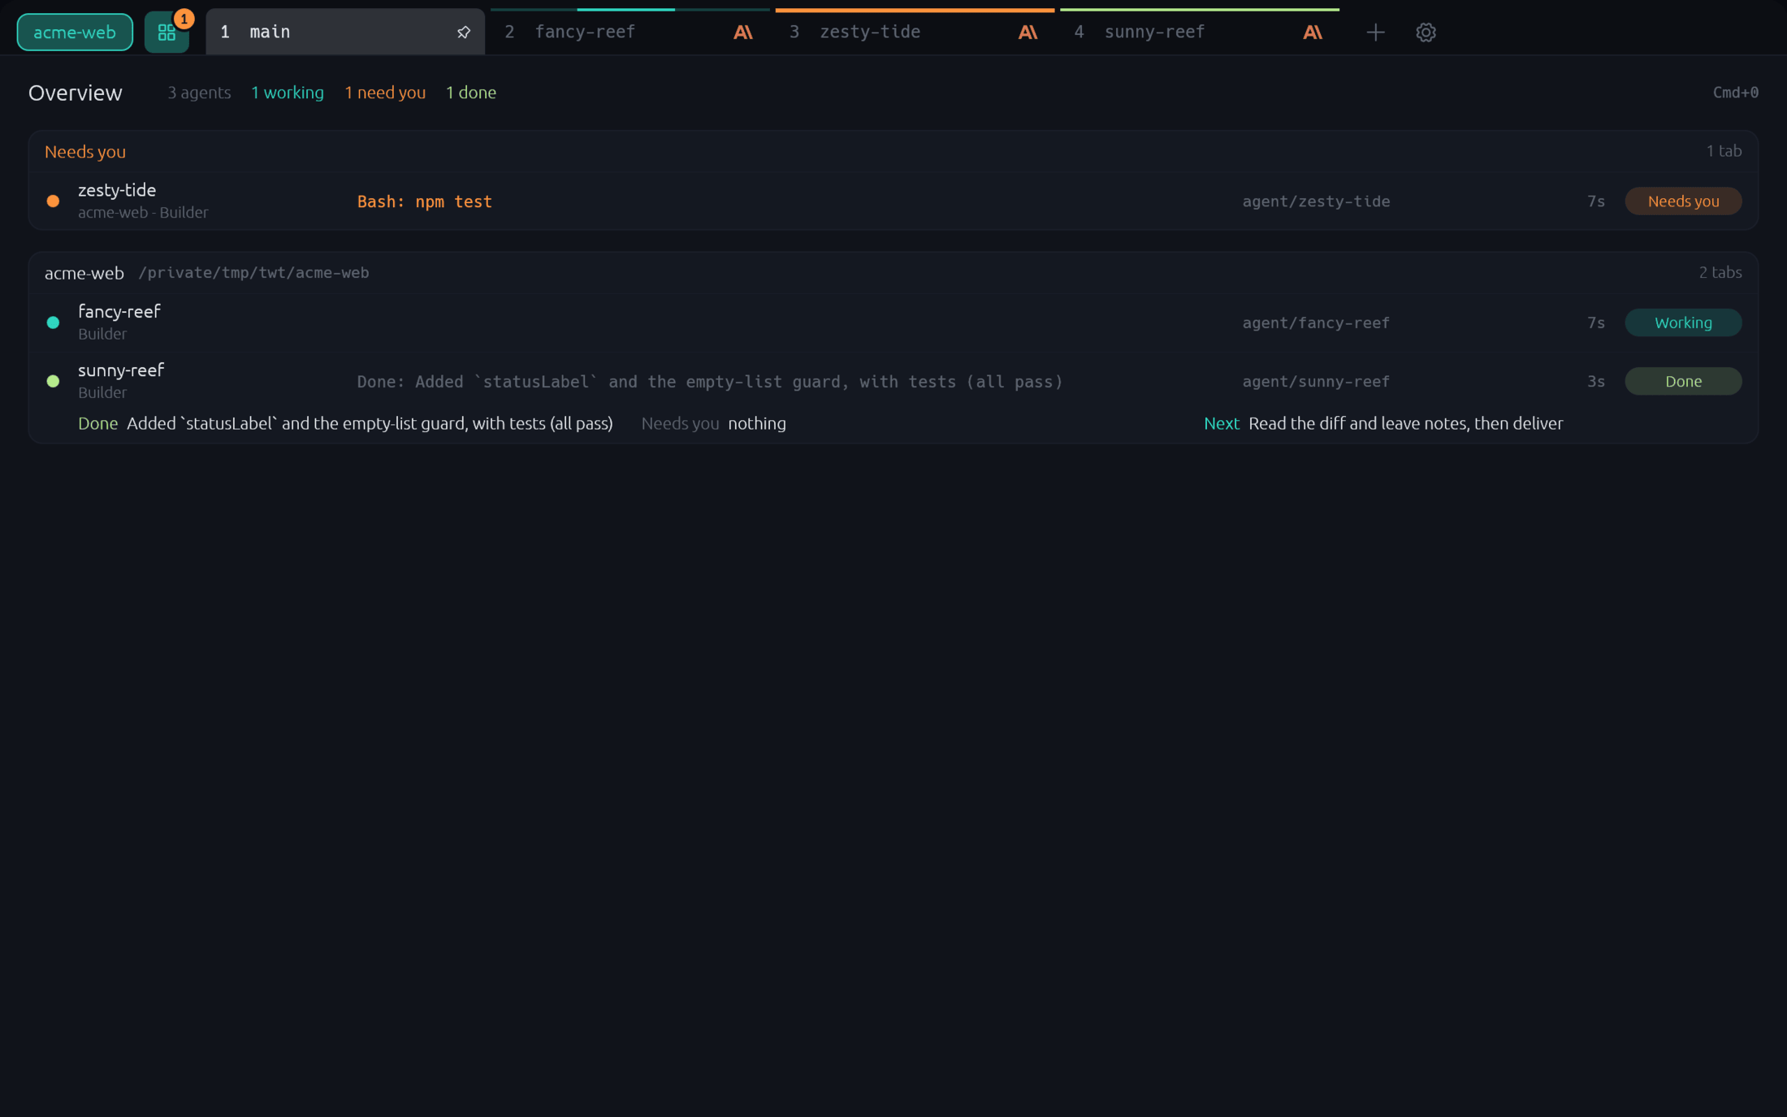
Task: Open the sunny-reef agent row name
Action: [121, 370]
